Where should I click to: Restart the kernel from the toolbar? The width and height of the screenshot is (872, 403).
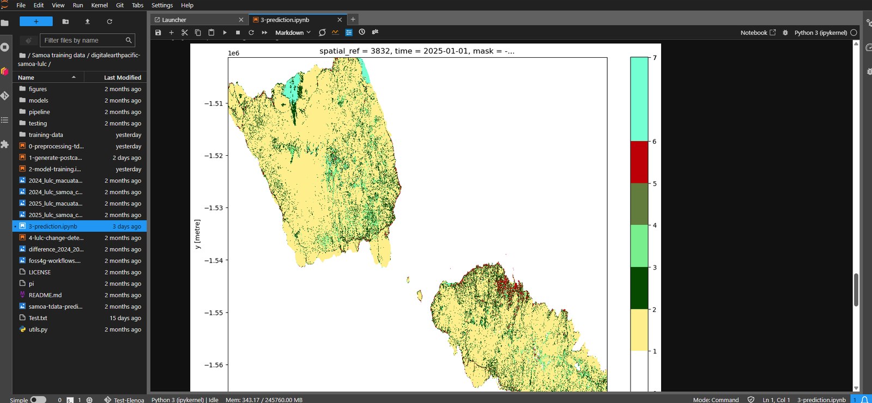click(251, 33)
